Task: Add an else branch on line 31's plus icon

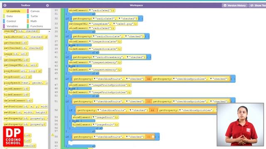Action: [x=93, y=14]
